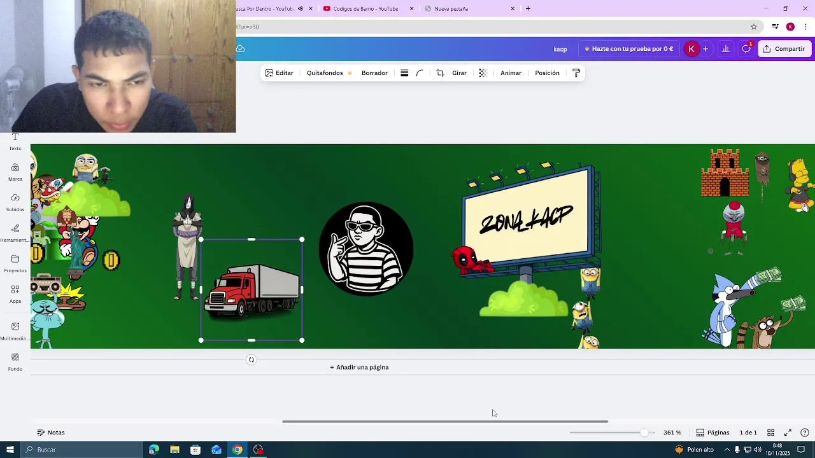Screen dimensions: 815x458
Task: Open the Chrome three-dot menu
Action: (x=805, y=27)
